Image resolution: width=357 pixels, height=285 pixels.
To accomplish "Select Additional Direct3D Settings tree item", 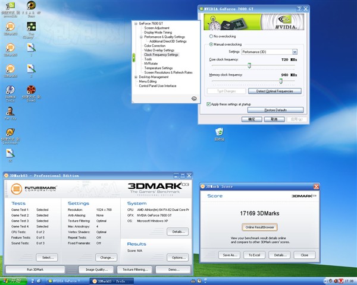I will click(x=168, y=42).
